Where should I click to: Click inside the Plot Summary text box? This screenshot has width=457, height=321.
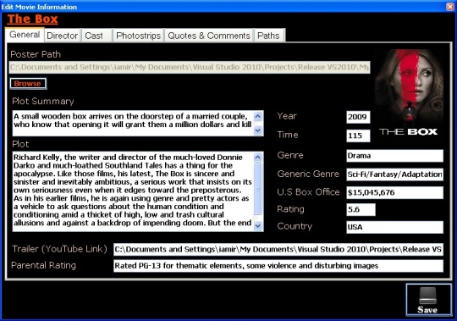coord(133,123)
